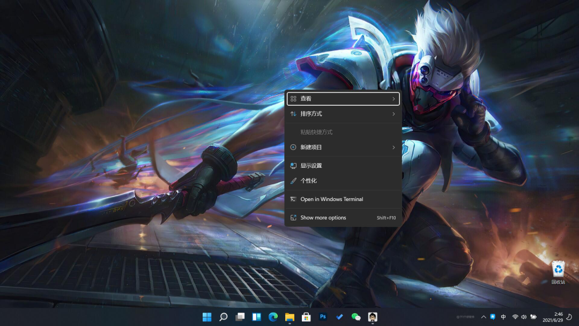Choose 个性化 from the context menu
The image size is (579, 326).
[x=343, y=181]
